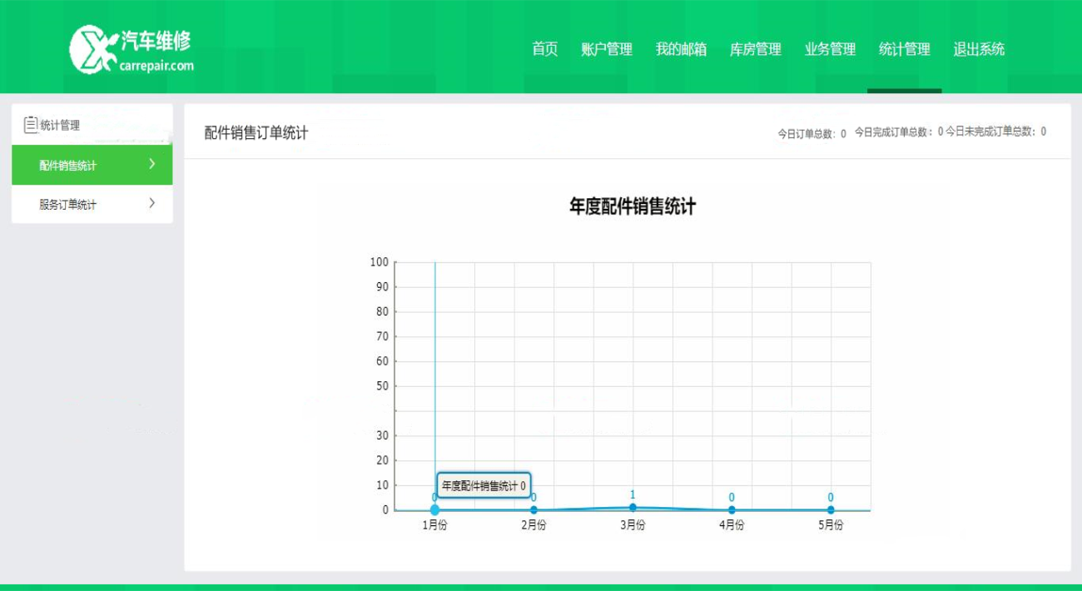The width and height of the screenshot is (1082, 591).
Task: Click 退出系统 to log out
Action: tap(979, 49)
